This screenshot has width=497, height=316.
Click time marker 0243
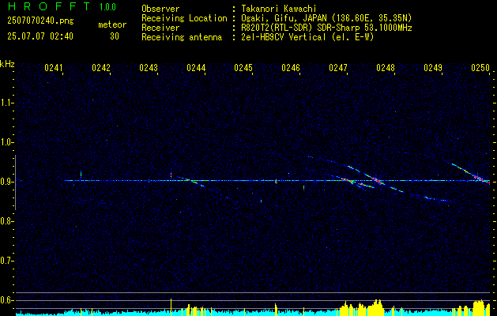coord(149,68)
